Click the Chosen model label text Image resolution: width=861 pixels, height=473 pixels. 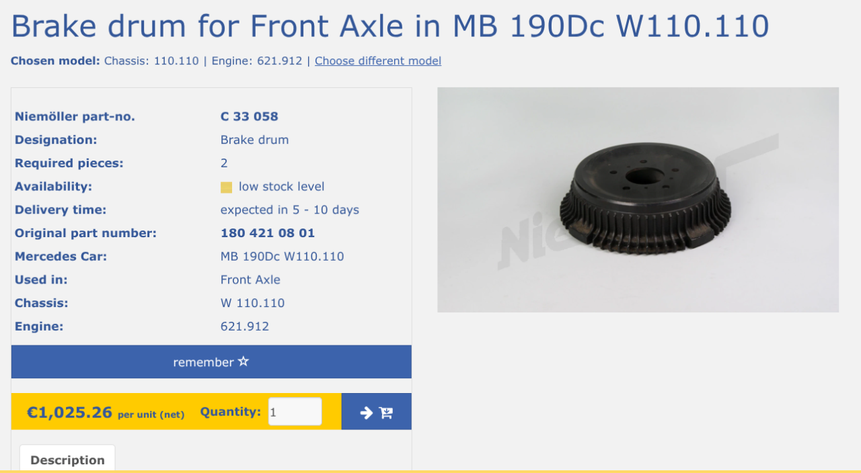56,61
